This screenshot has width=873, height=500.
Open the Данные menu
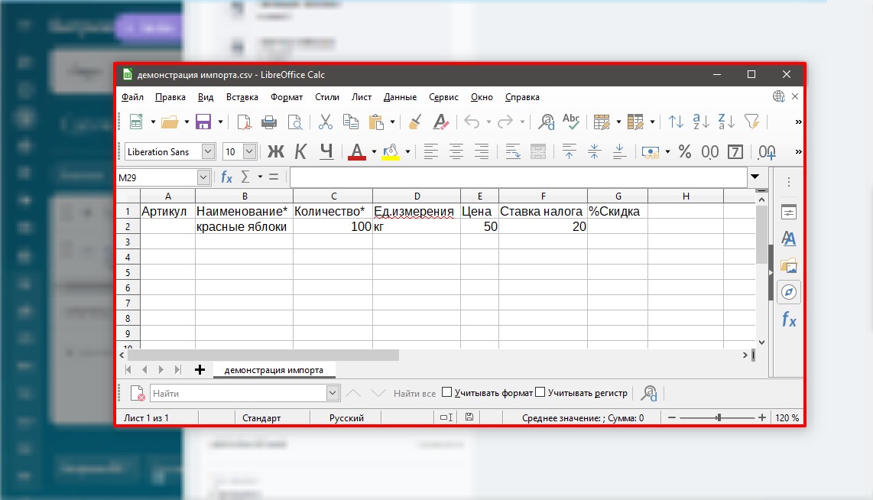pos(400,97)
